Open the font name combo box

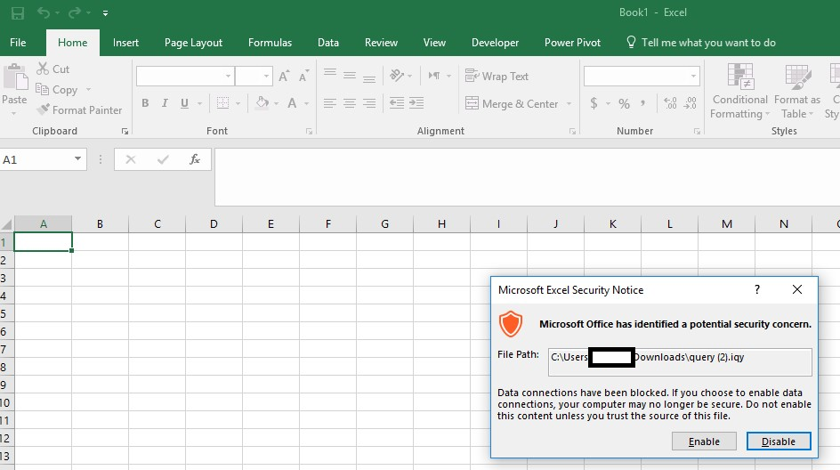pyautogui.click(x=185, y=76)
